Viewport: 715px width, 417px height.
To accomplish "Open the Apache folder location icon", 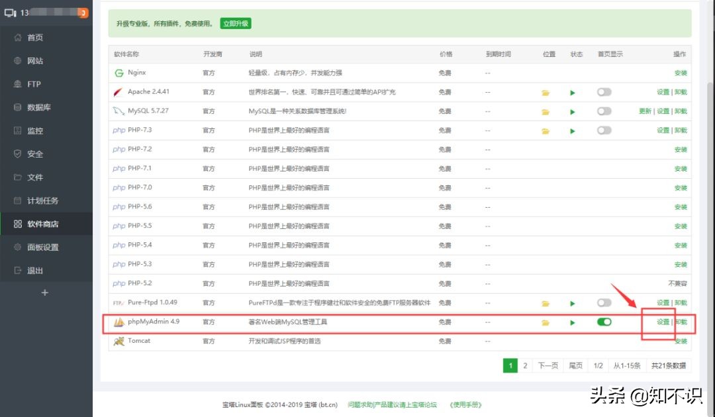I will tap(546, 93).
